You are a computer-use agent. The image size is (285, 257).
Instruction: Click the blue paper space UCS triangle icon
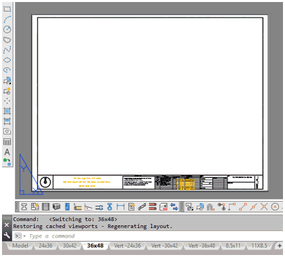pyautogui.click(x=31, y=174)
